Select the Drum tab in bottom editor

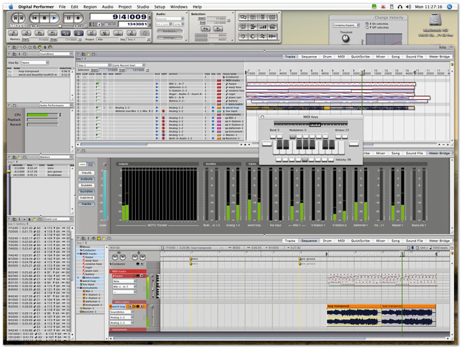(327, 241)
